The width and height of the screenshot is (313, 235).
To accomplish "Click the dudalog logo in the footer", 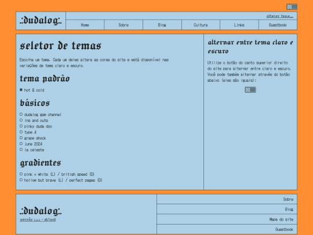I will pos(41,211).
